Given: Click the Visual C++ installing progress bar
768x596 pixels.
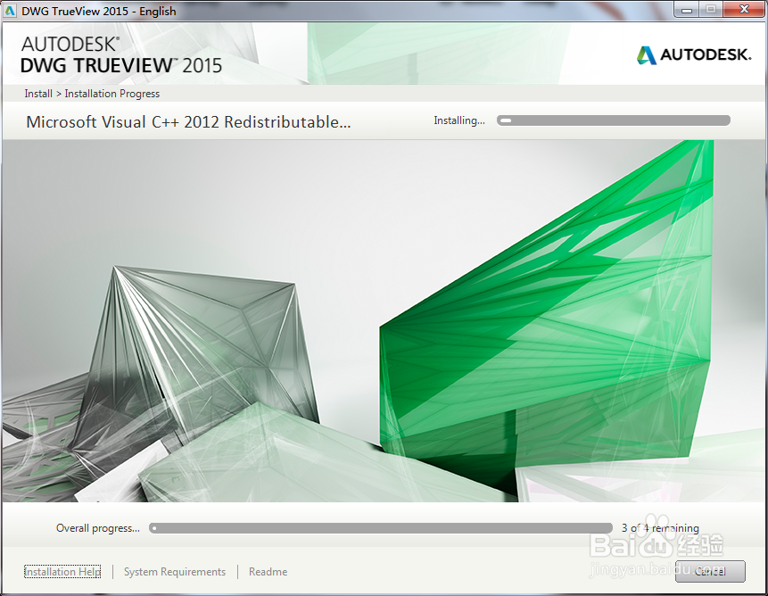Looking at the screenshot, I should coord(613,120).
